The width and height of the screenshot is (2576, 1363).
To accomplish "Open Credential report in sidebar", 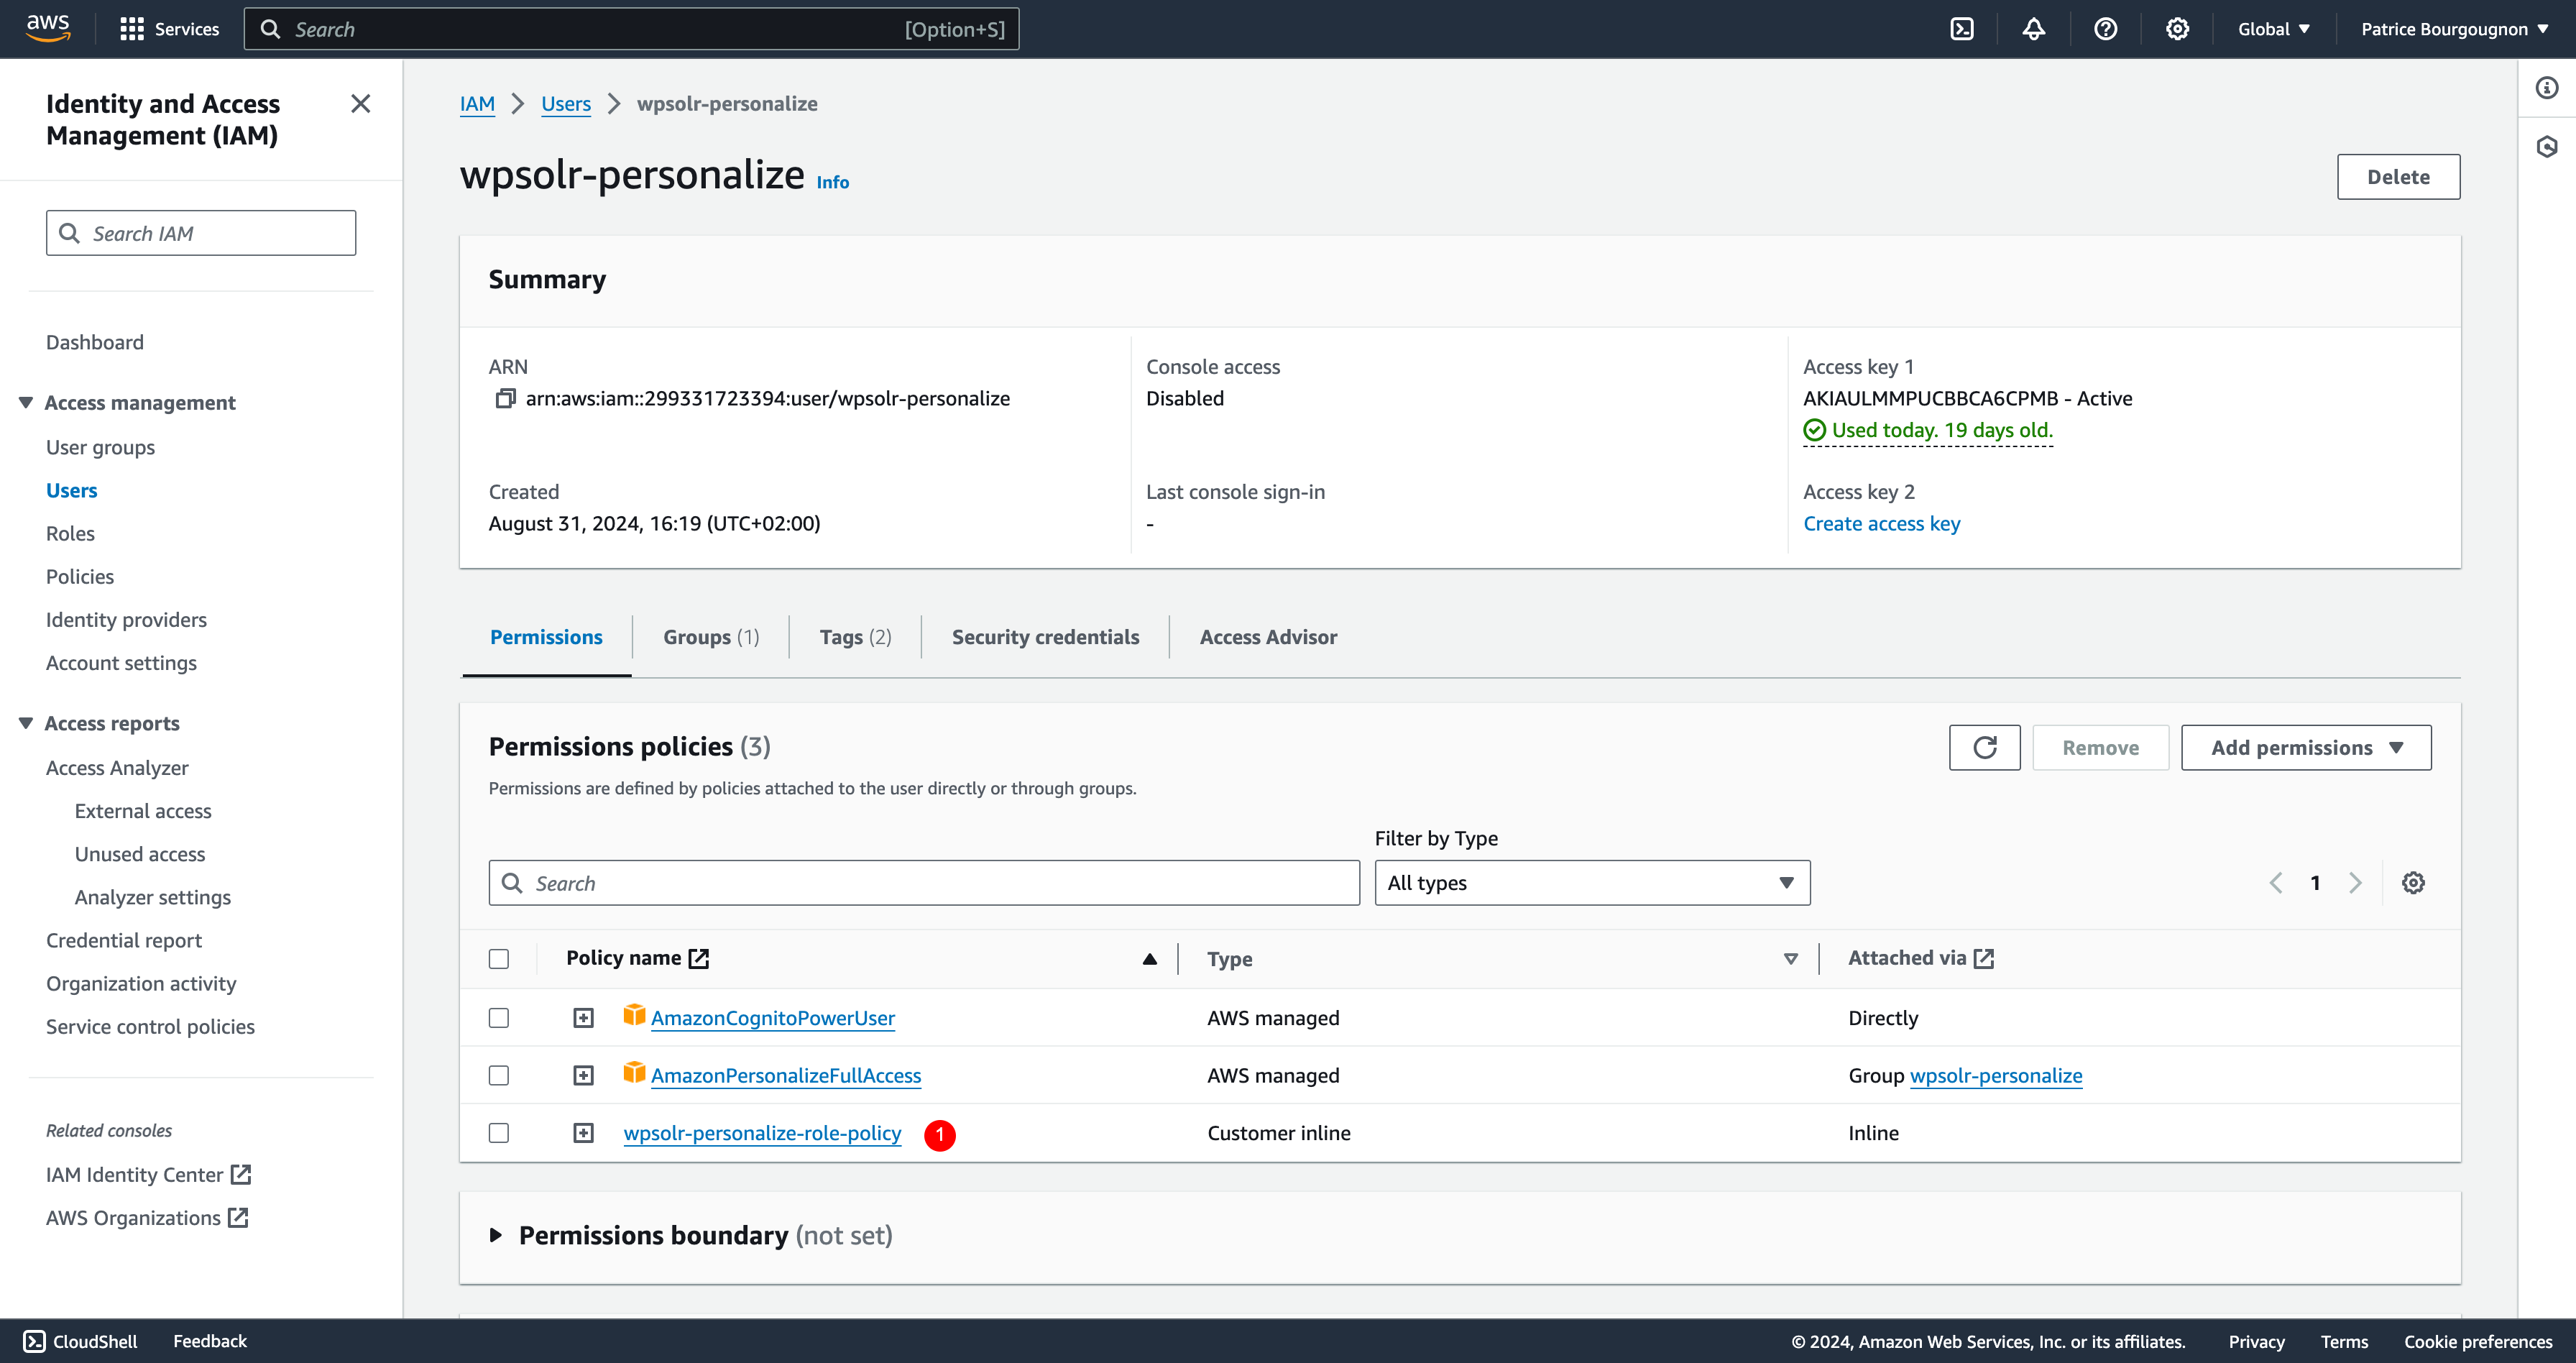I will pyautogui.click(x=124, y=940).
